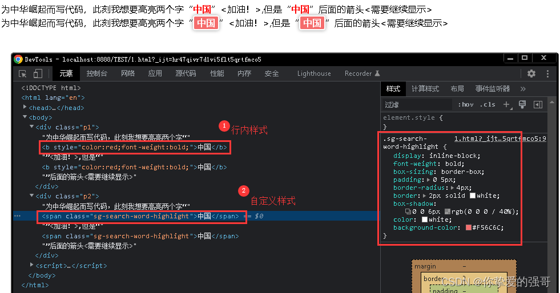Click the 过滤 styles filter field
Image resolution: width=560 pixels, height=293 pixels.
(x=417, y=104)
